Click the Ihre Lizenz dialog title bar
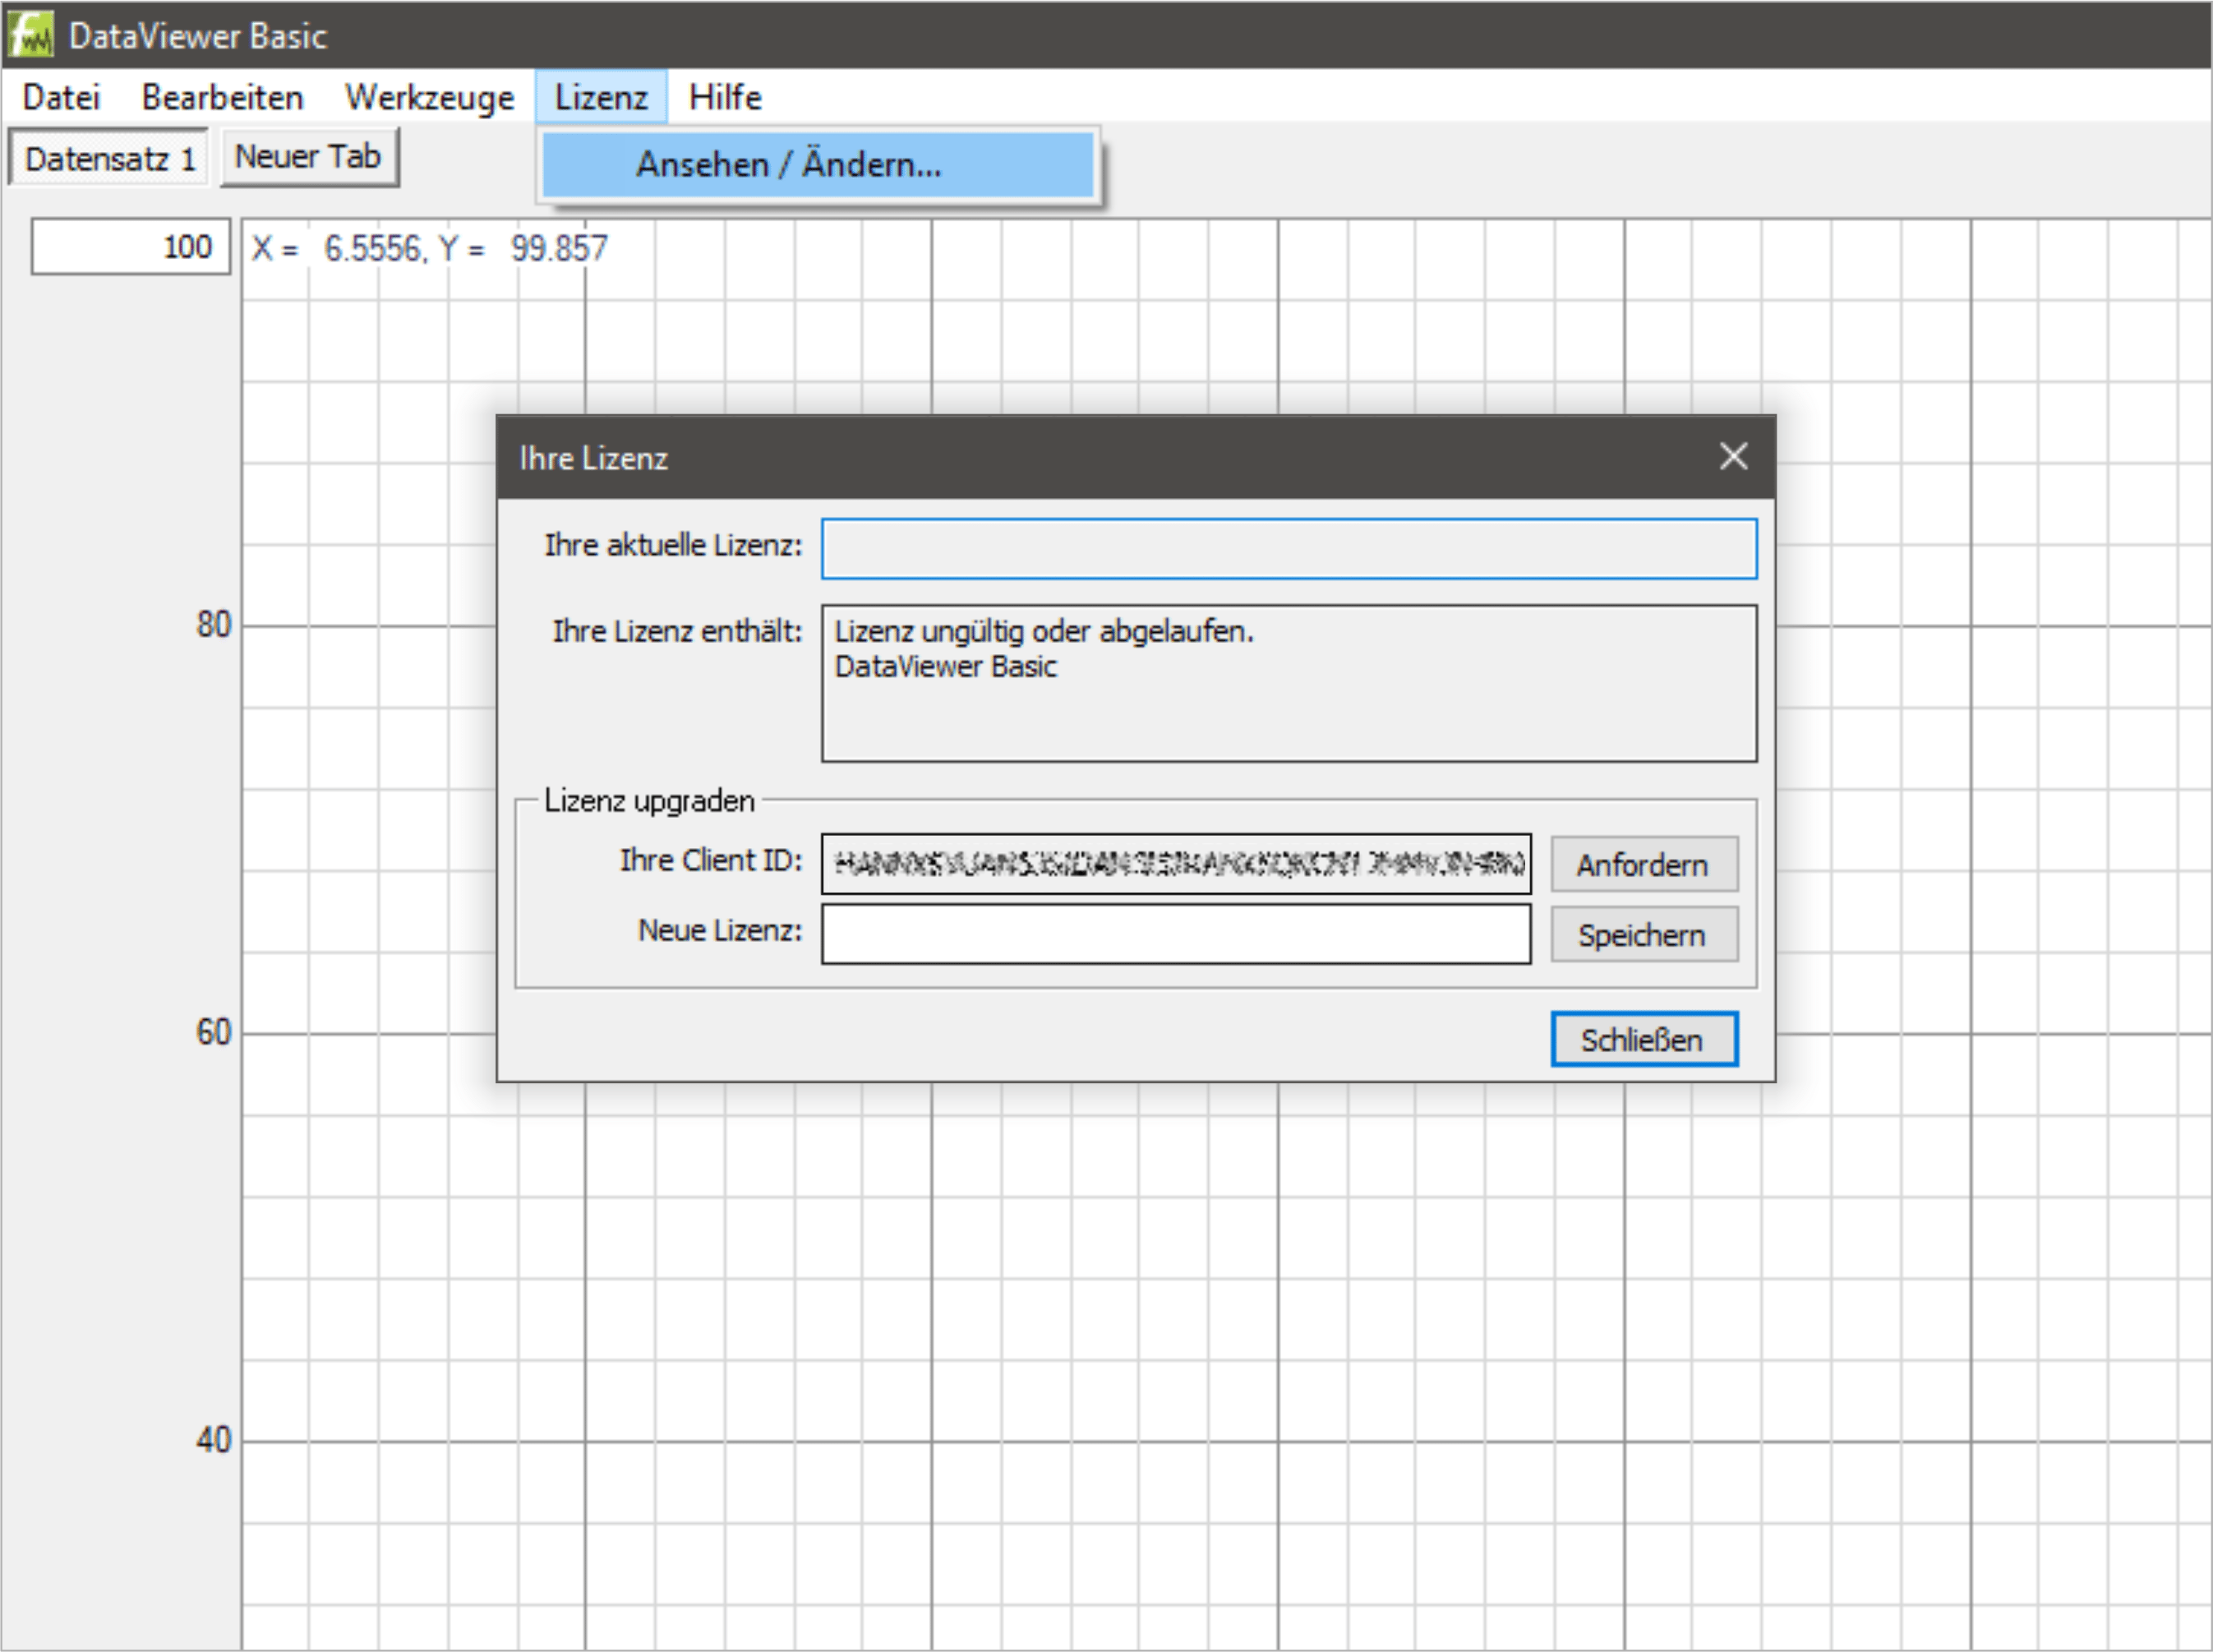Screen dimensions: 2213x1652 tap(1100, 457)
